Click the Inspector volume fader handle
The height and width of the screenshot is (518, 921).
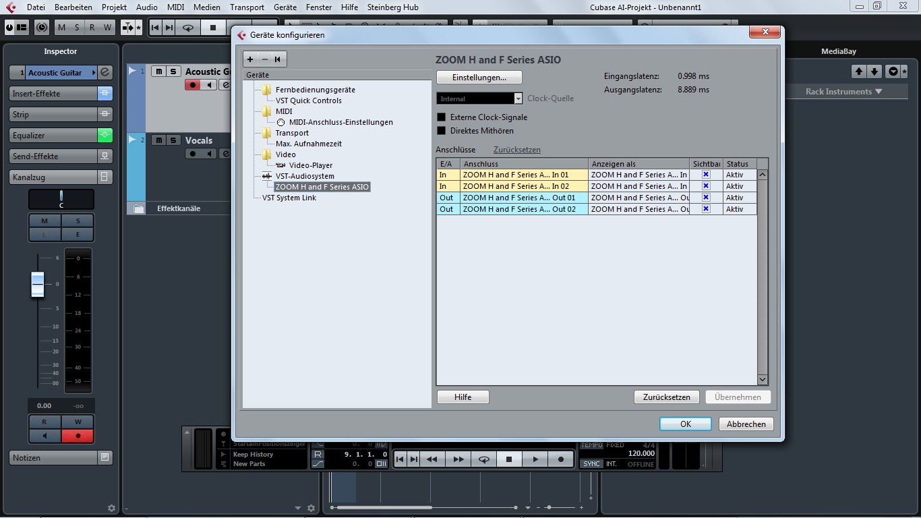(x=38, y=285)
